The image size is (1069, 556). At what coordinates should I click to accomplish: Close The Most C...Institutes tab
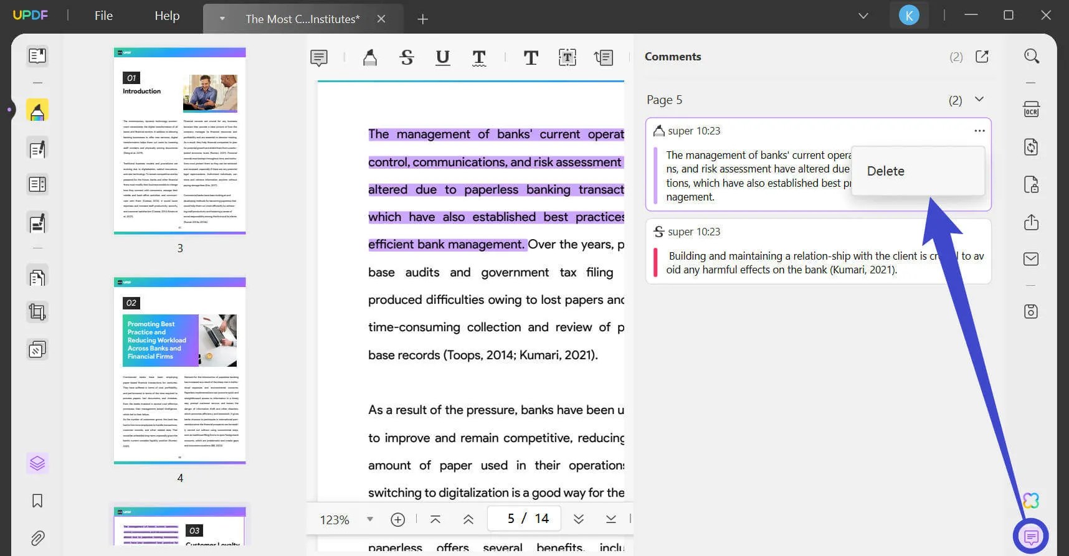click(381, 19)
